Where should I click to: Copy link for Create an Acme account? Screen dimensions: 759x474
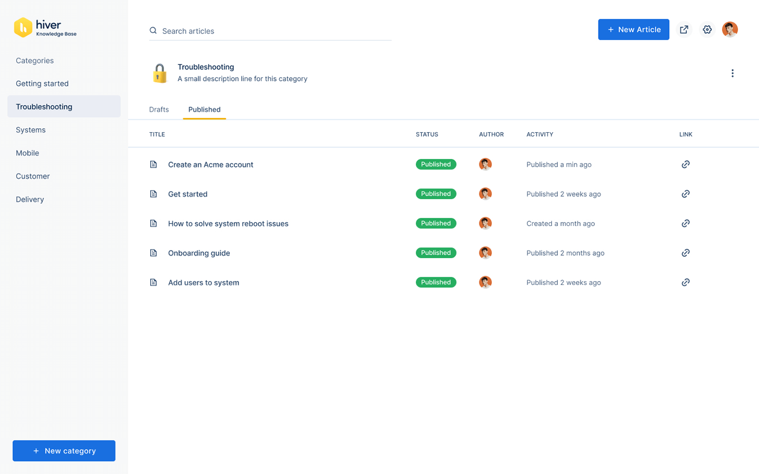[x=686, y=164]
